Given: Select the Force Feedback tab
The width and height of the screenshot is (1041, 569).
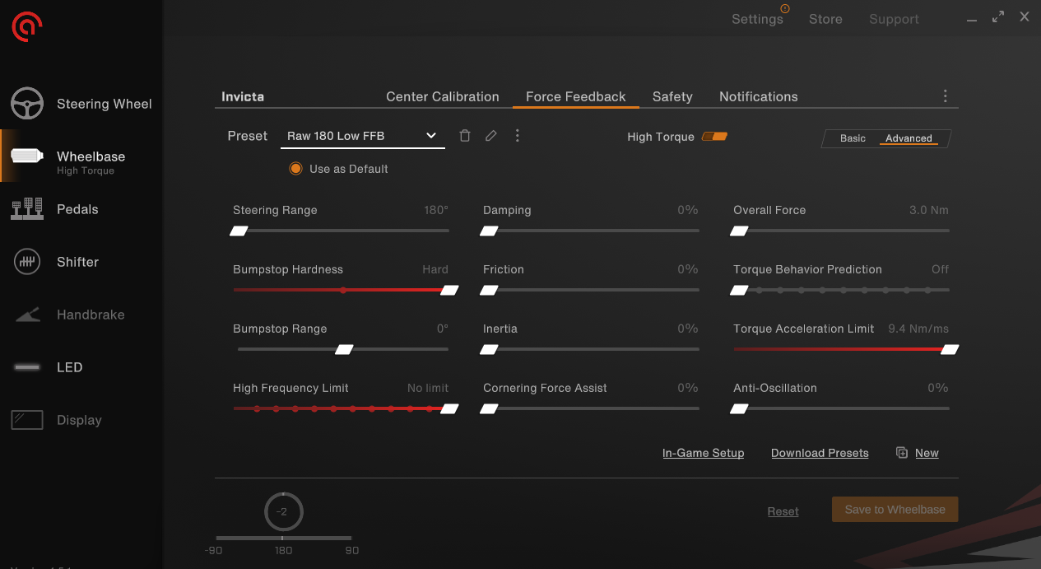Looking at the screenshot, I should tap(576, 96).
